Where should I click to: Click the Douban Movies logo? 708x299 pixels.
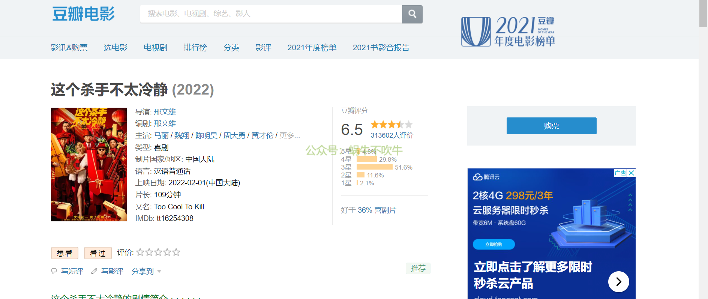pos(83,14)
